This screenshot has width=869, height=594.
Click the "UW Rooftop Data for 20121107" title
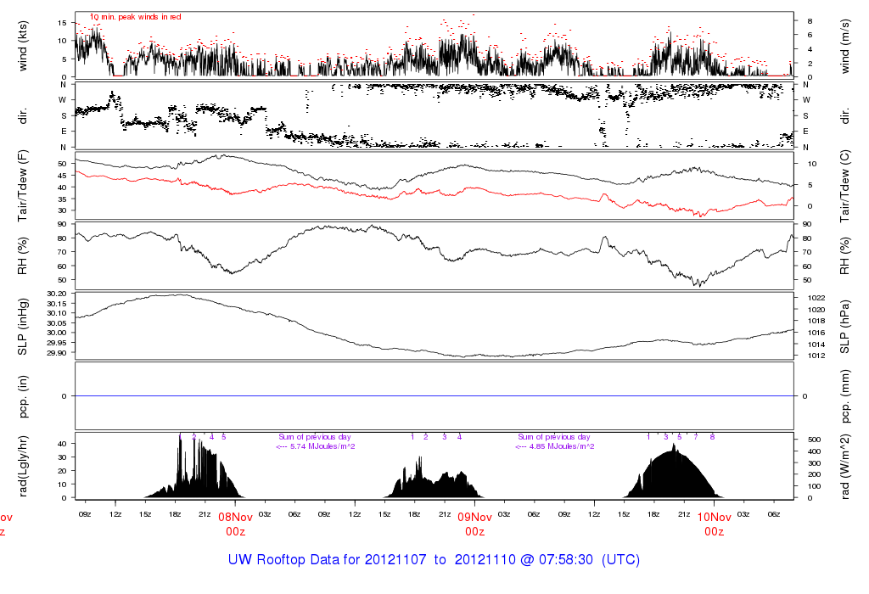coord(328,560)
